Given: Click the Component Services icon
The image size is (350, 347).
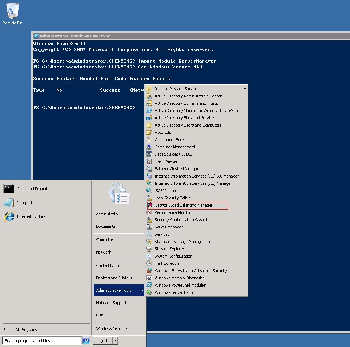Looking at the screenshot, I should click(x=149, y=140).
